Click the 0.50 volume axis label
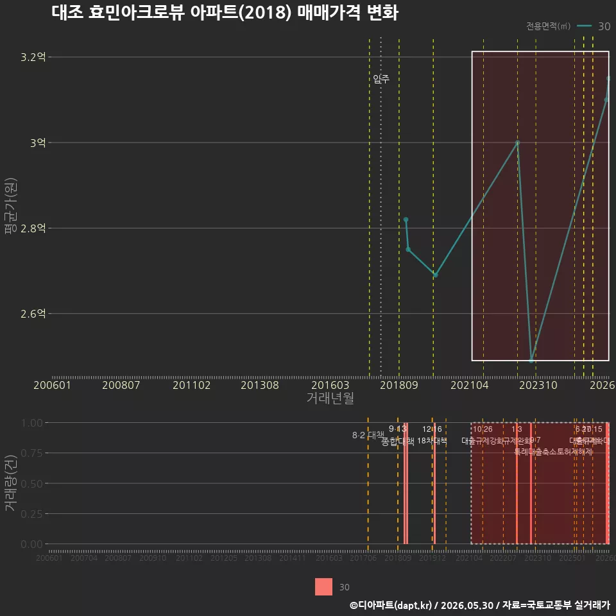The height and width of the screenshot is (616, 616). (32, 484)
